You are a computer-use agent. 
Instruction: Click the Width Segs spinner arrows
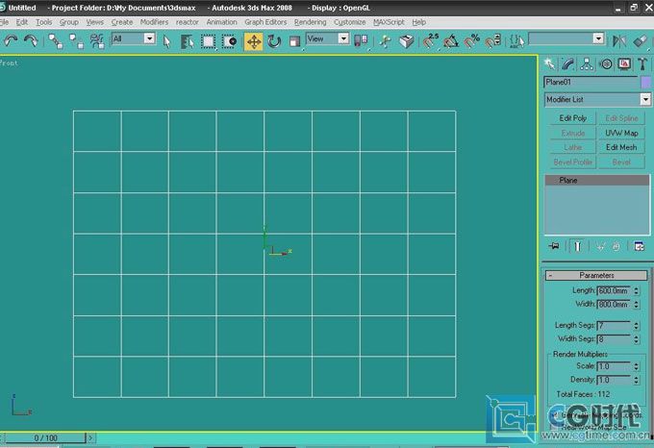(x=636, y=339)
